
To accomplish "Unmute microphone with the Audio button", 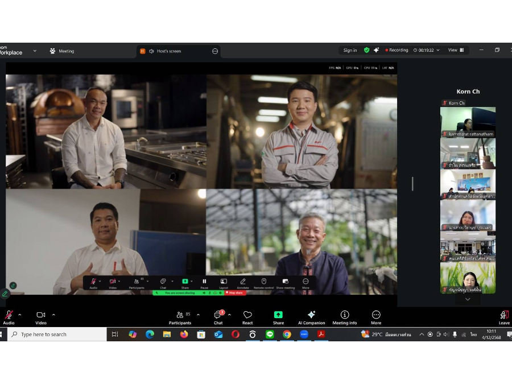I will [9, 316].
